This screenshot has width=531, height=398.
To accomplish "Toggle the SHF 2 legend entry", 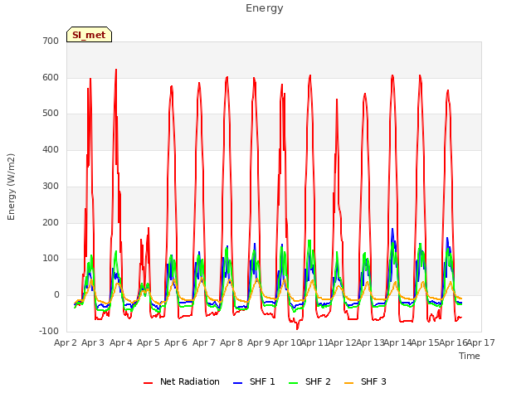I will click(309, 381).
